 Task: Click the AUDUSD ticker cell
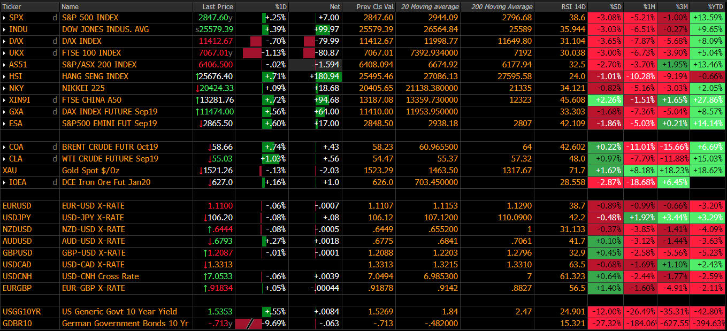[30, 241]
